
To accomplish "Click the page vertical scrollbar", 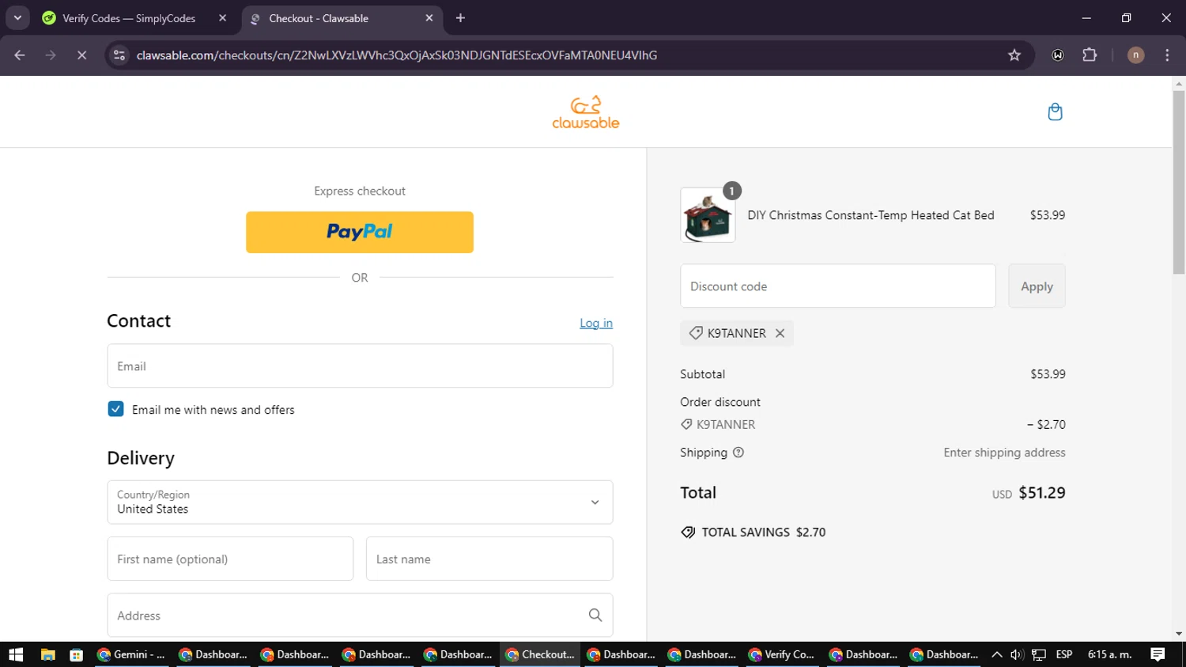I will pos(1179,182).
